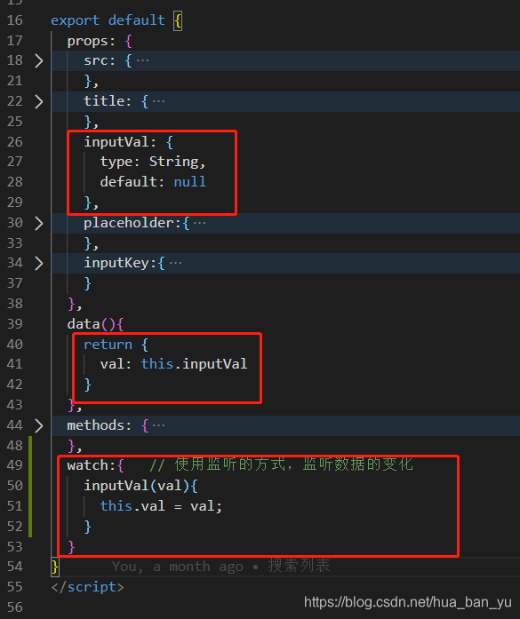Click 'this.inputVal' on line 41

pyautogui.click(x=194, y=364)
